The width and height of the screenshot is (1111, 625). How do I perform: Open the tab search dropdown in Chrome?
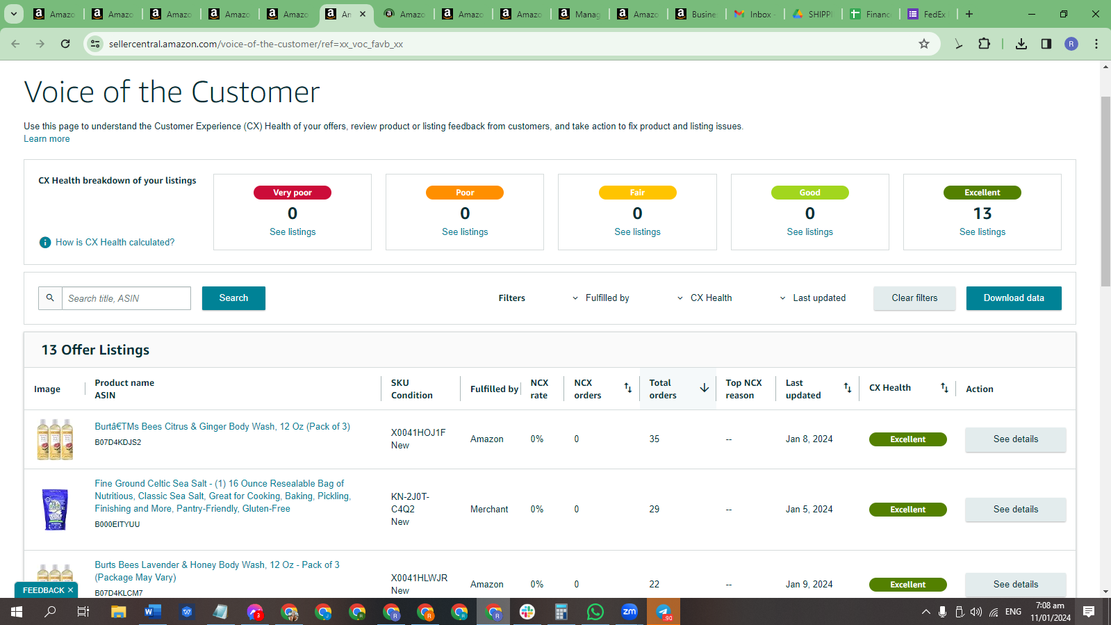click(14, 14)
